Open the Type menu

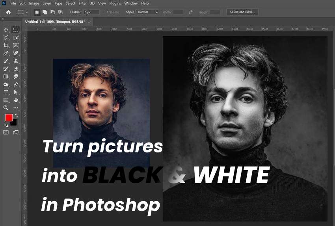pos(58,4)
